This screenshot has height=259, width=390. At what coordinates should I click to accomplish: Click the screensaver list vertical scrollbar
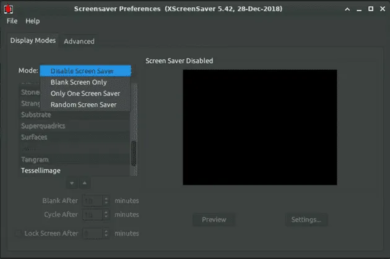point(134,151)
